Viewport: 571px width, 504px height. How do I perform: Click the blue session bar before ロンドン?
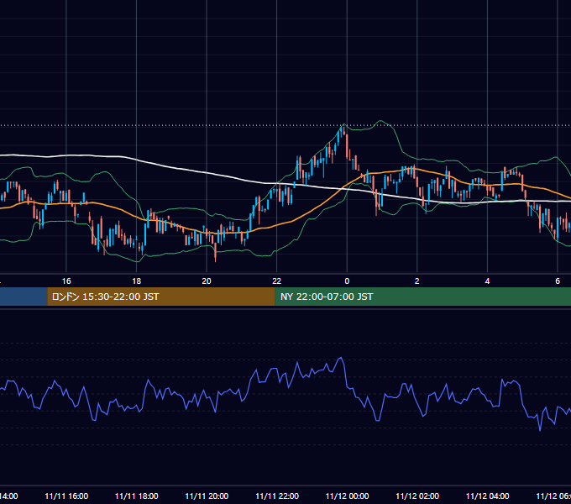pos(24,297)
